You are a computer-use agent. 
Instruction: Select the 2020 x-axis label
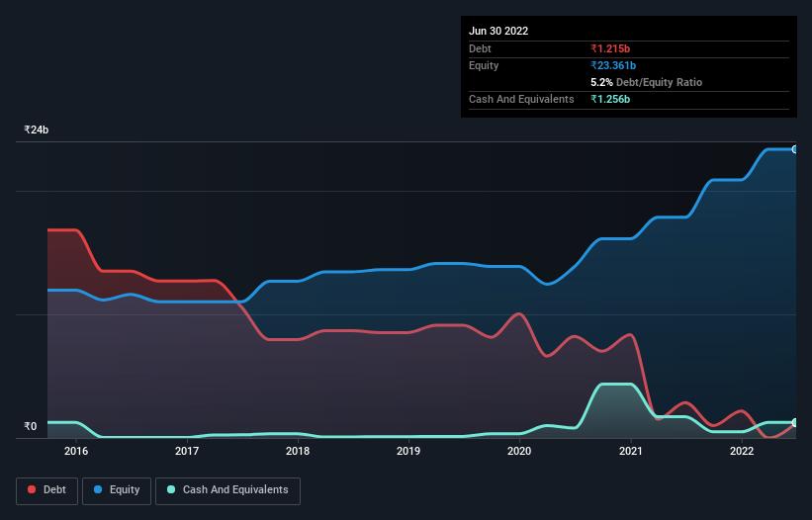(519, 451)
